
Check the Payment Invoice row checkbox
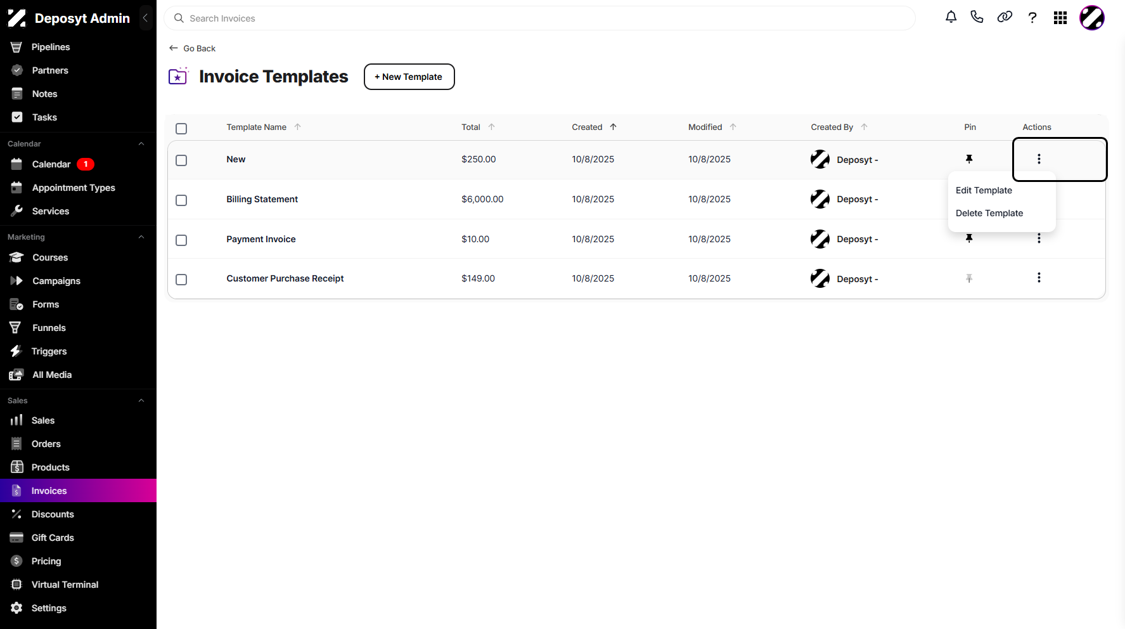(181, 240)
